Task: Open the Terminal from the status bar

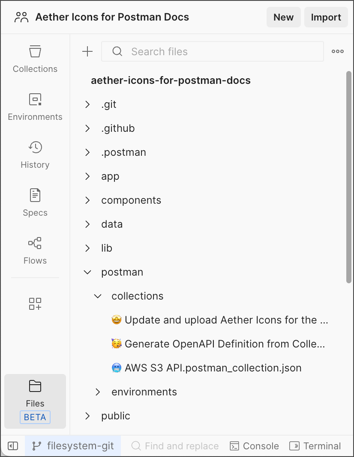Action: [x=315, y=446]
